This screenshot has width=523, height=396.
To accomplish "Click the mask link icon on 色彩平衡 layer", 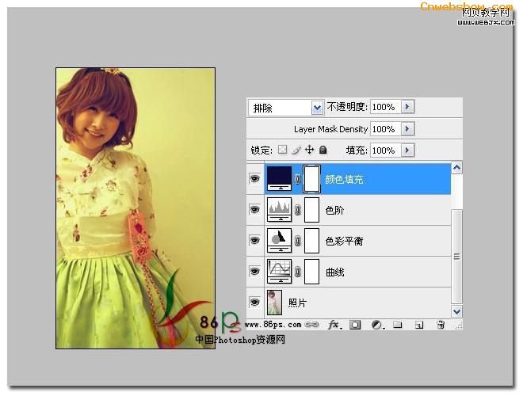I will [297, 241].
